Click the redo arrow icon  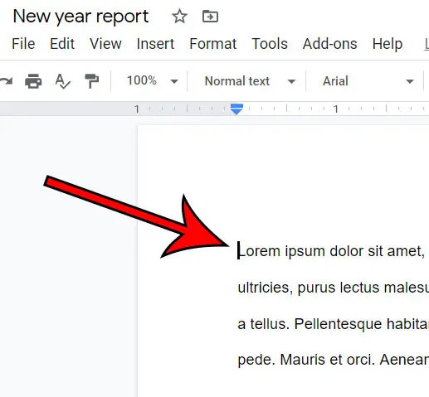[6, 81]
